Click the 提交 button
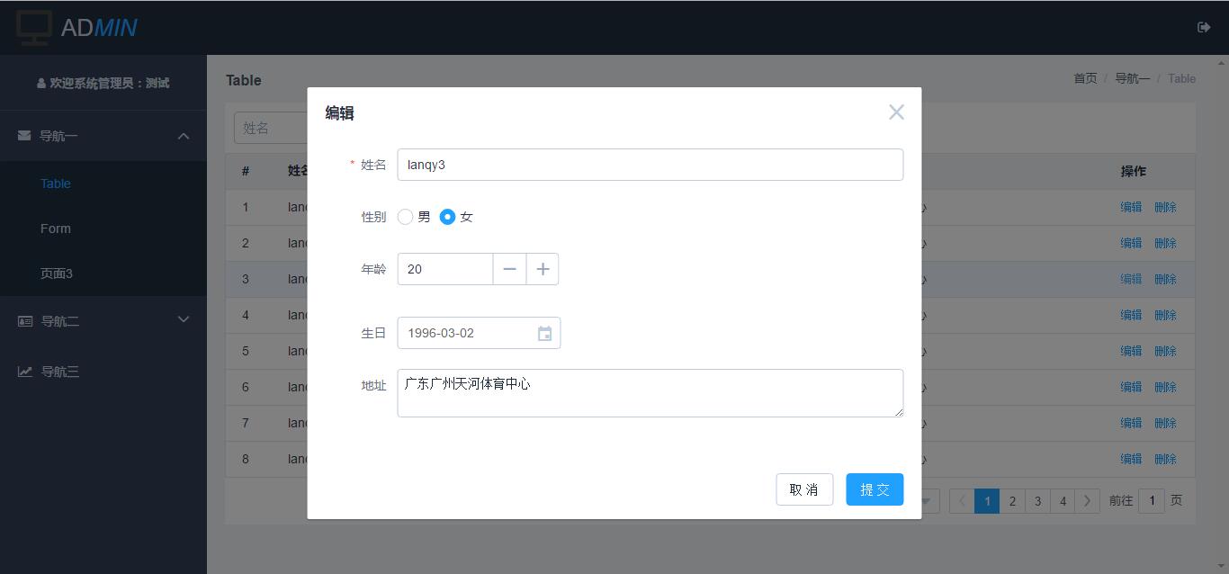 875,489
